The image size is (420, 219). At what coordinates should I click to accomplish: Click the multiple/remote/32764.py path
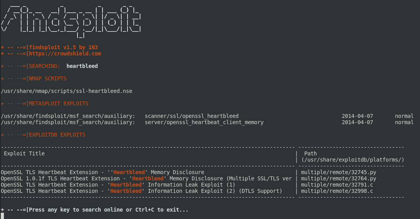339,179
